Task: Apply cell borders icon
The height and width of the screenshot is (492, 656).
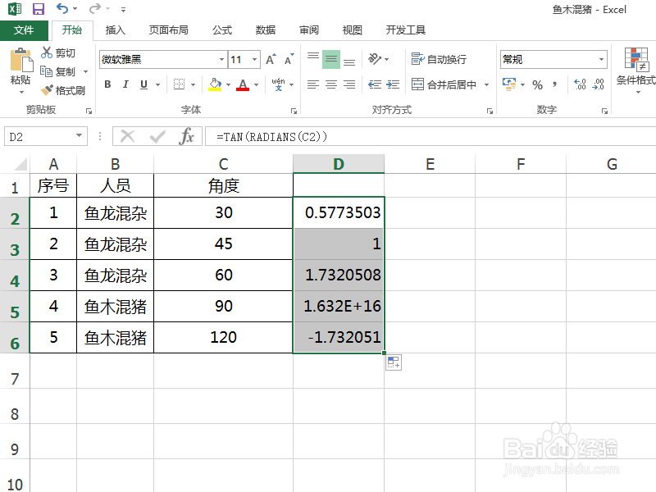Action: (x=179, y=84)
